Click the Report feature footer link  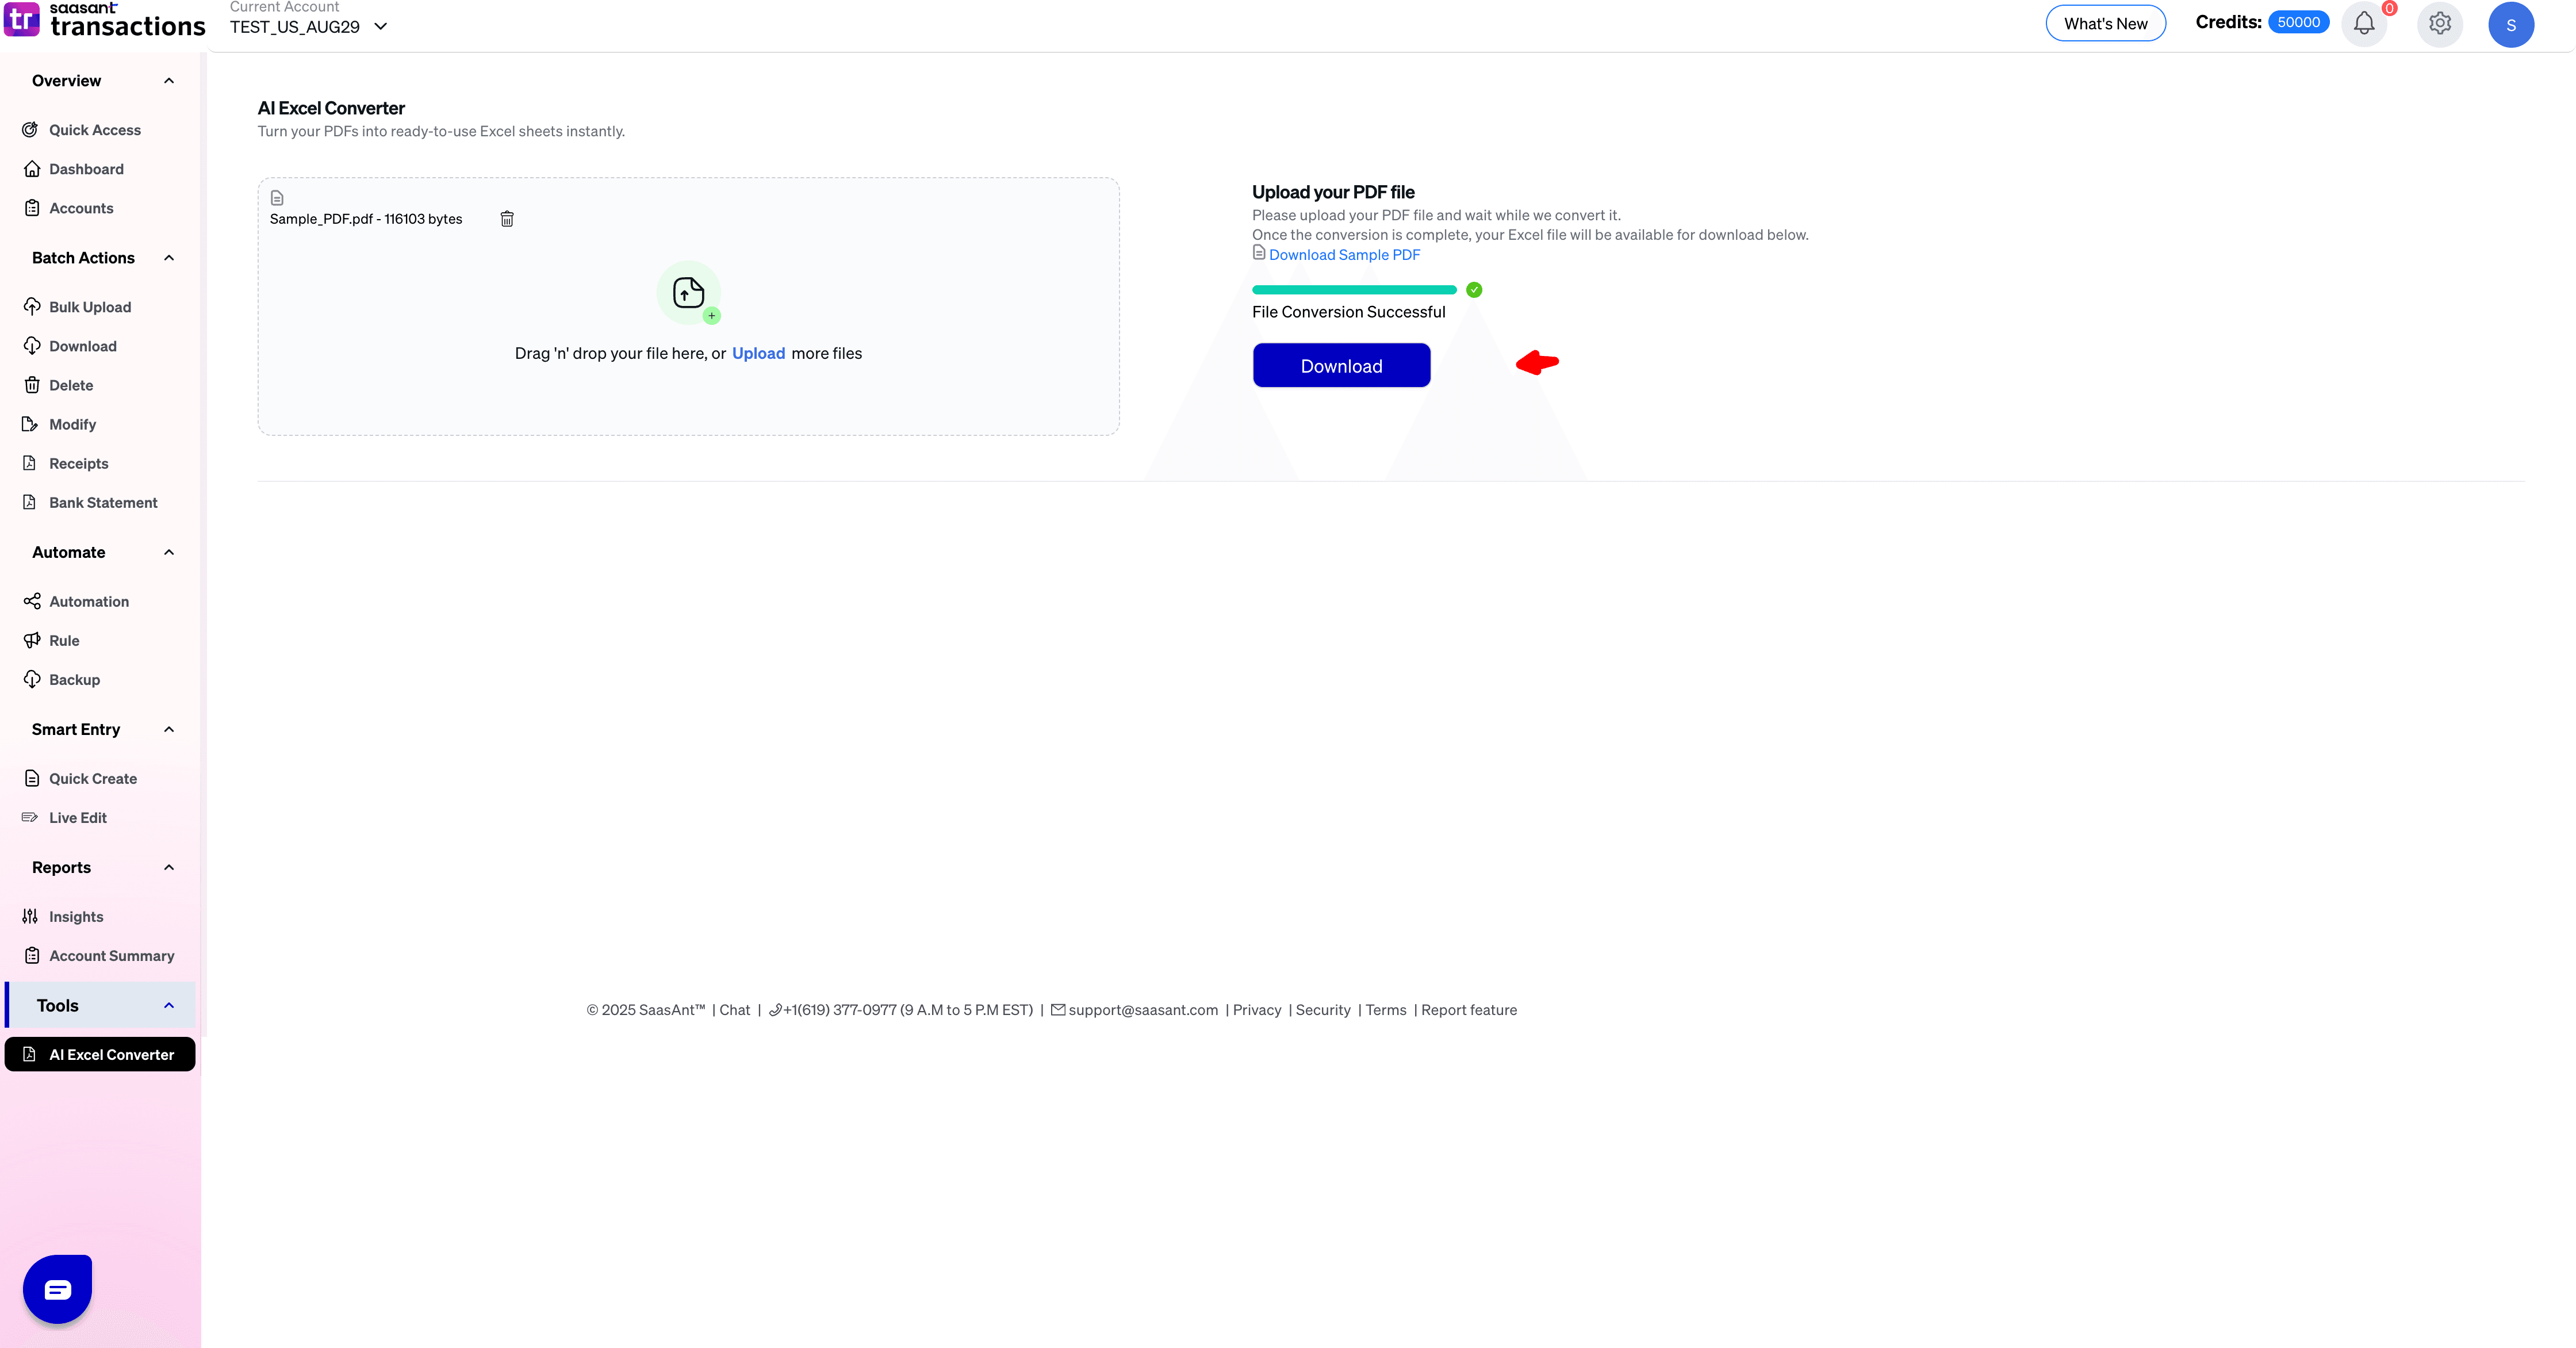[x=1469, y=1010]
